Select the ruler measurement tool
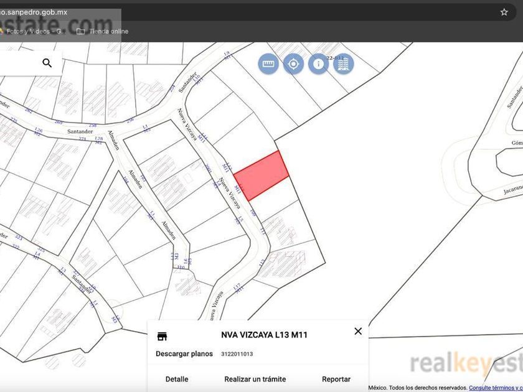Screen dimensions: 523x392 268,63
